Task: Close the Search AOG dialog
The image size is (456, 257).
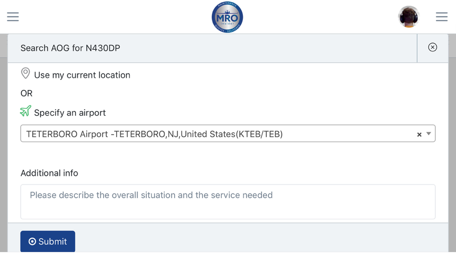Action: point(432,47)
